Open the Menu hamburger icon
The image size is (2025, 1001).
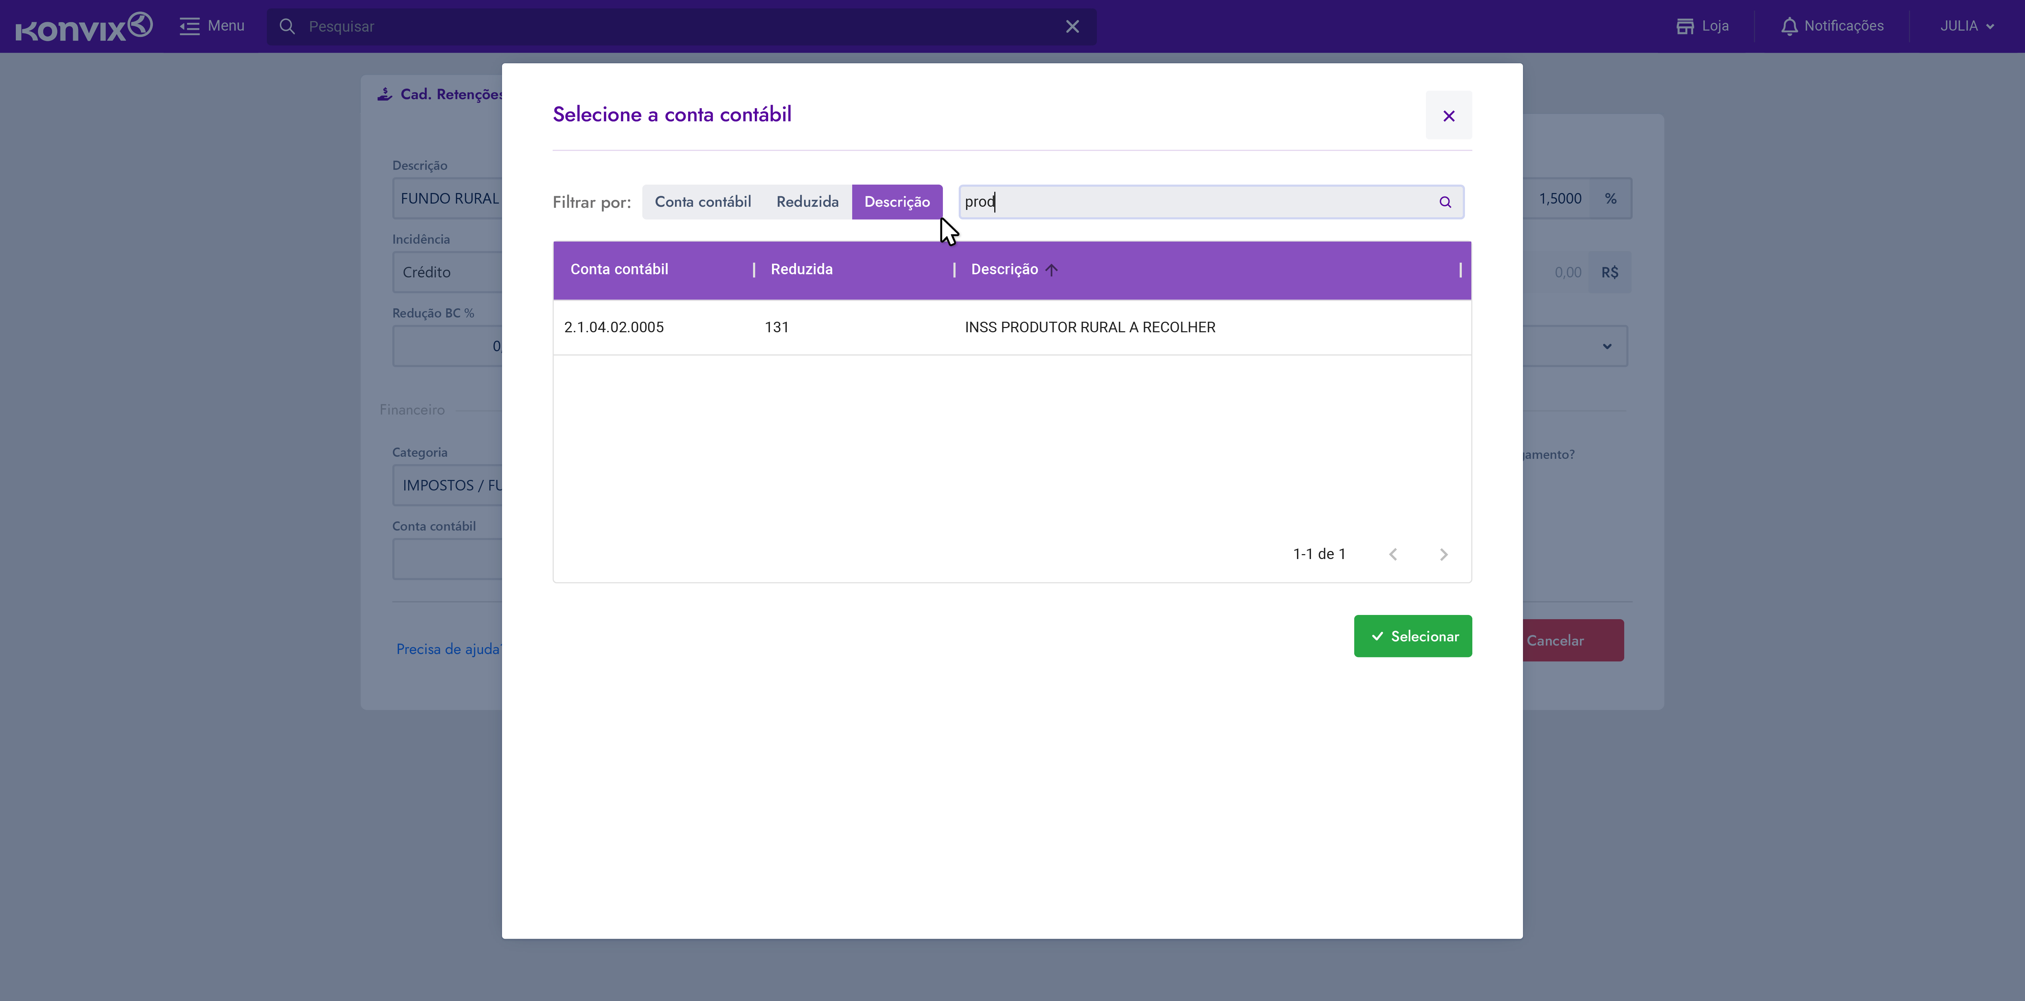pyautogui.click(x=189, y=27)
